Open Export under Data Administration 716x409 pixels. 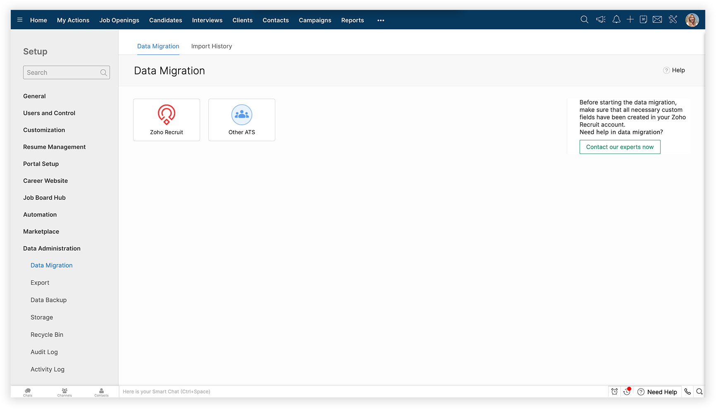click(x=40, y=283)
